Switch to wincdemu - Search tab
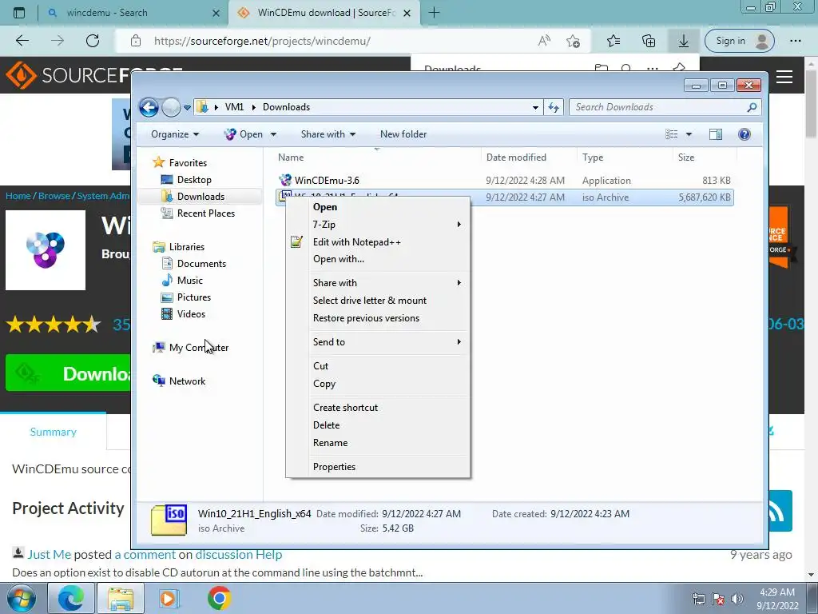Image resolution: width=818 pixels, height=614 pixels. coord(133,13)
